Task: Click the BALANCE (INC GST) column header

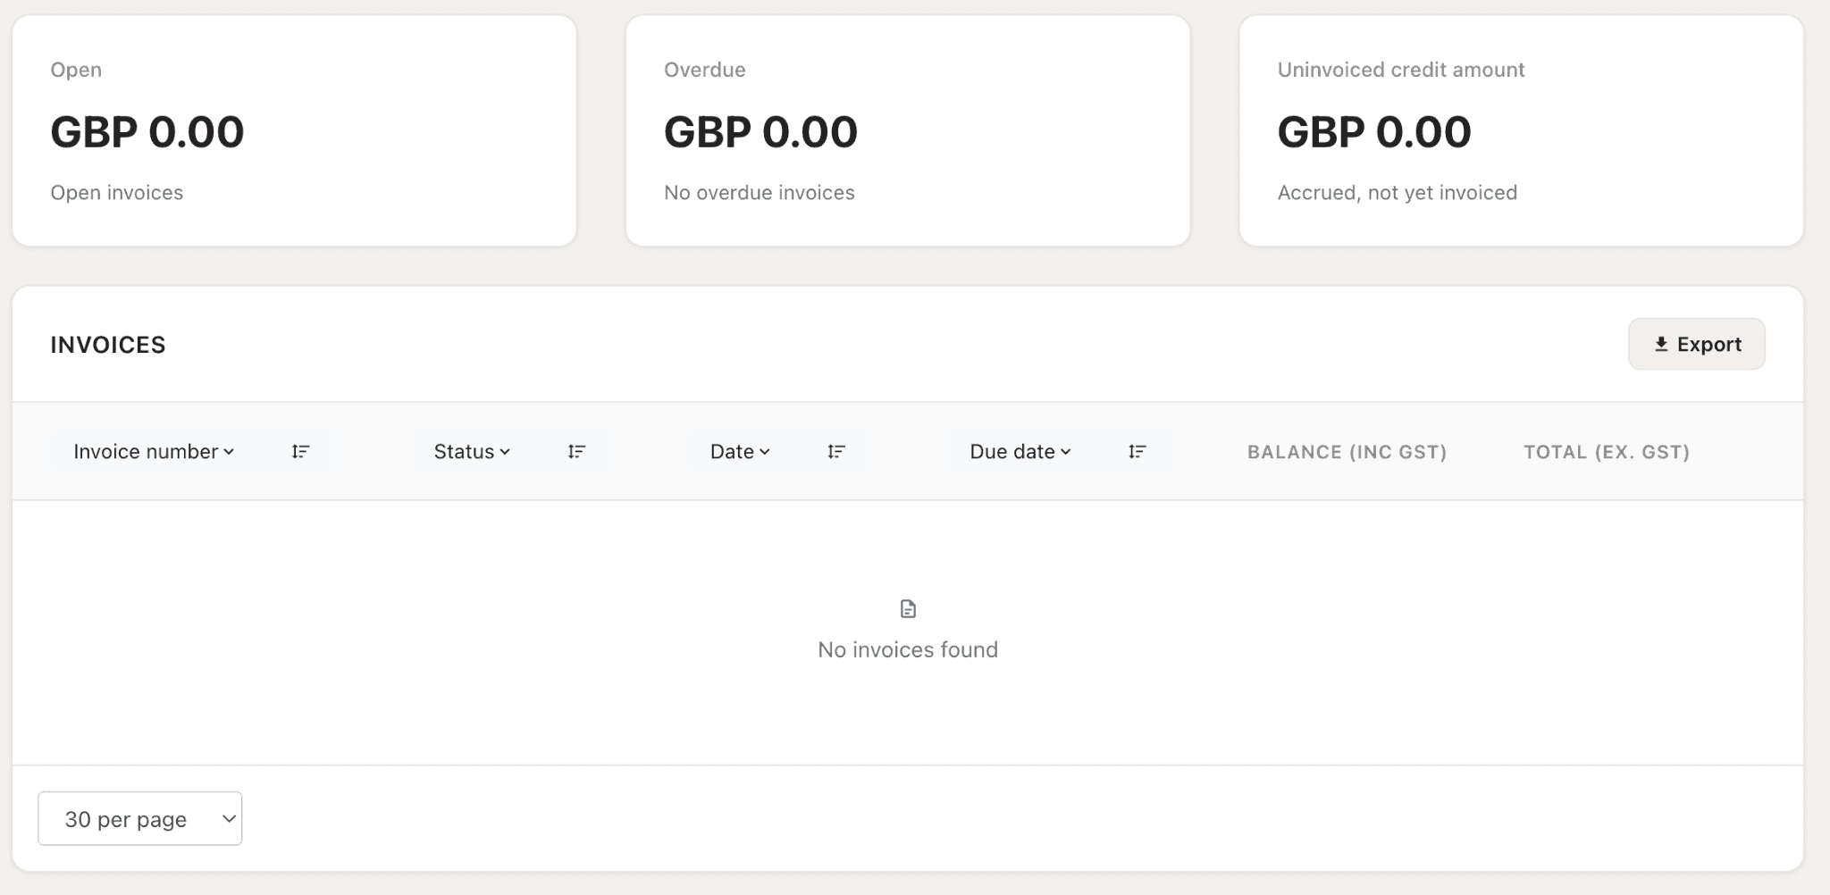Action: (x=1347, y=452)
